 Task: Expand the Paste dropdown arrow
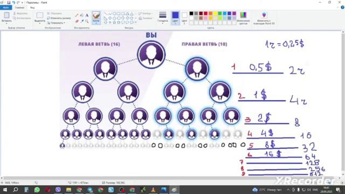pyautogui.click(x=6, y=23)
